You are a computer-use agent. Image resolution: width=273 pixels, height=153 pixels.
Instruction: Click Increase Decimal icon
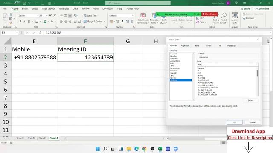pyautogui.click(x=128, y=21)
